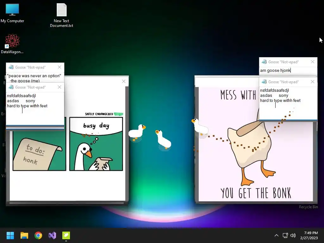
Task: Open the Recycle Bin on the desktop
Action: pos(308,207)
